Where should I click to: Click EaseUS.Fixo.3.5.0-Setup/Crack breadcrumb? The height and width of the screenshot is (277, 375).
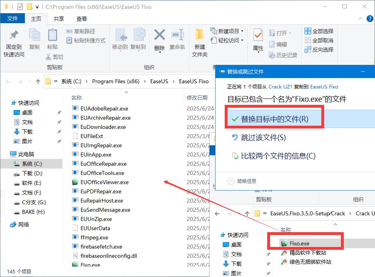click(308, 213)
